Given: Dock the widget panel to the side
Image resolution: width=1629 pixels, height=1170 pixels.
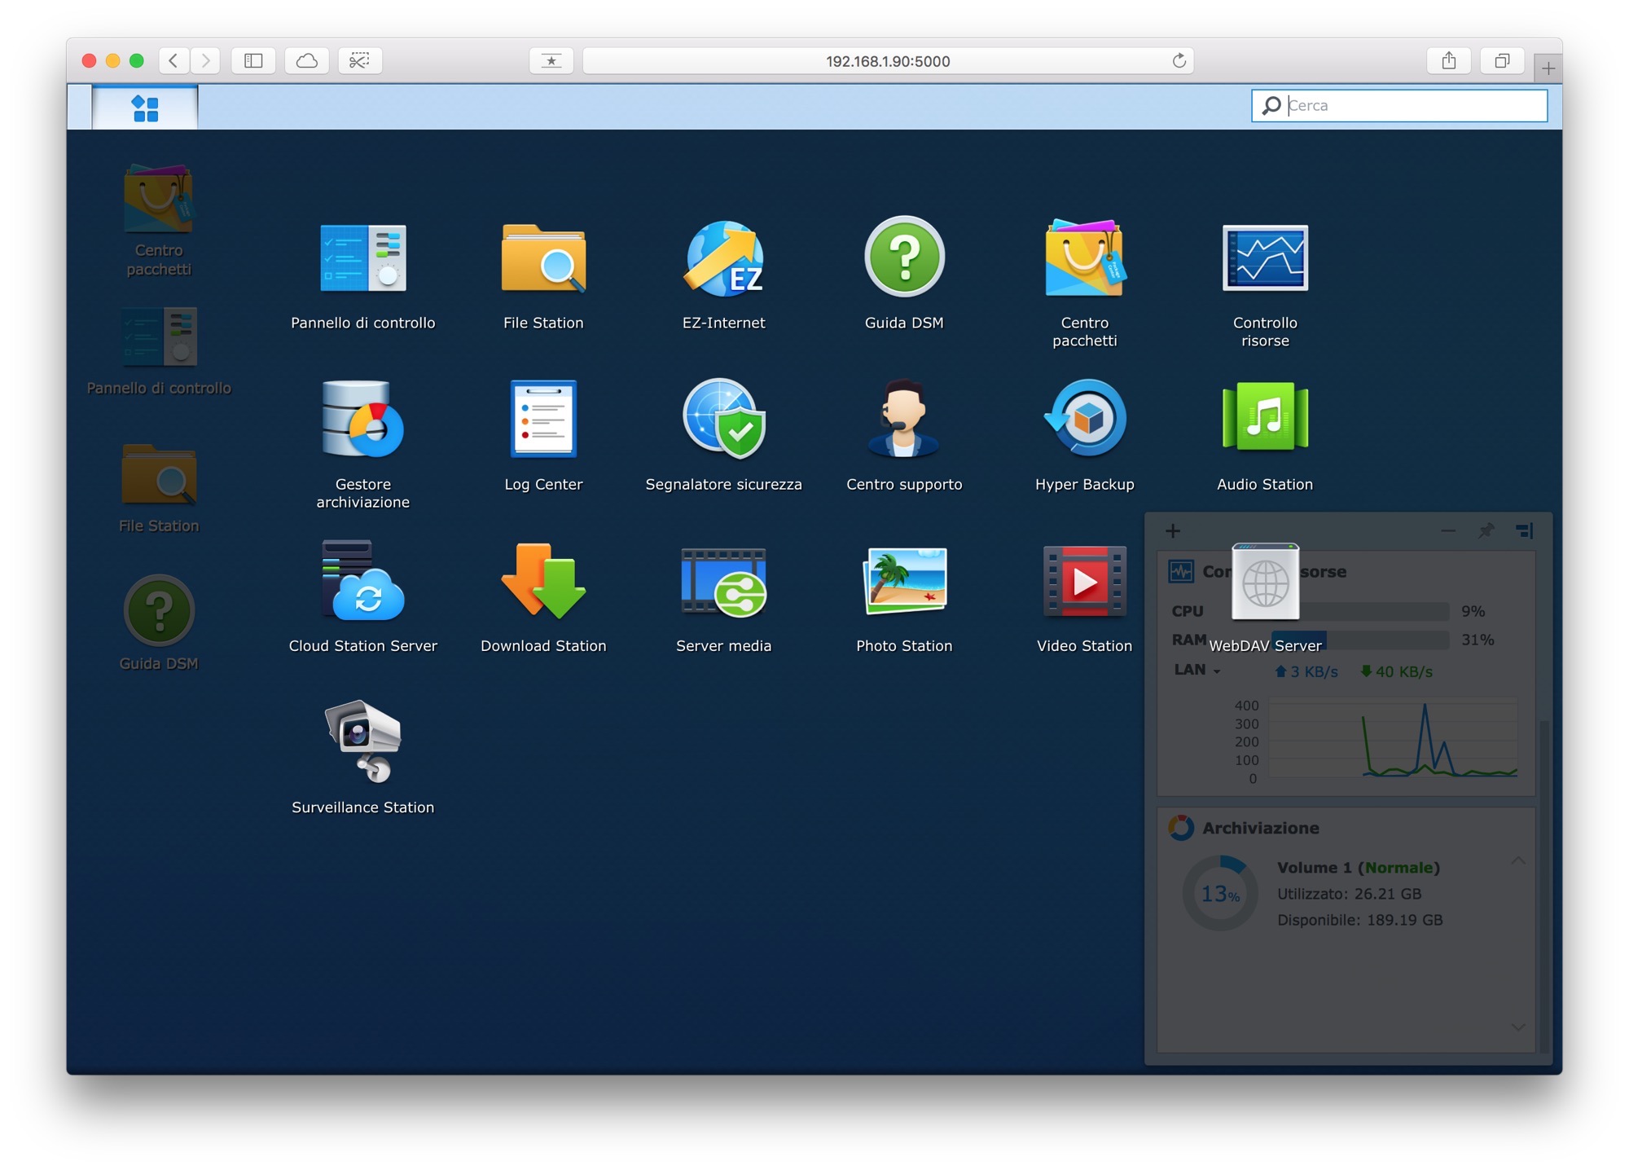Looking at the screenshot, I should pos(1525,531).
